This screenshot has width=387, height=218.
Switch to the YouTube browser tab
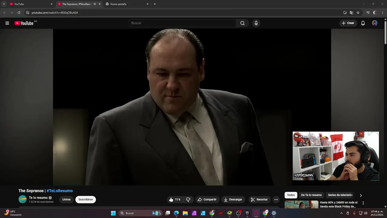pos(30,4)
